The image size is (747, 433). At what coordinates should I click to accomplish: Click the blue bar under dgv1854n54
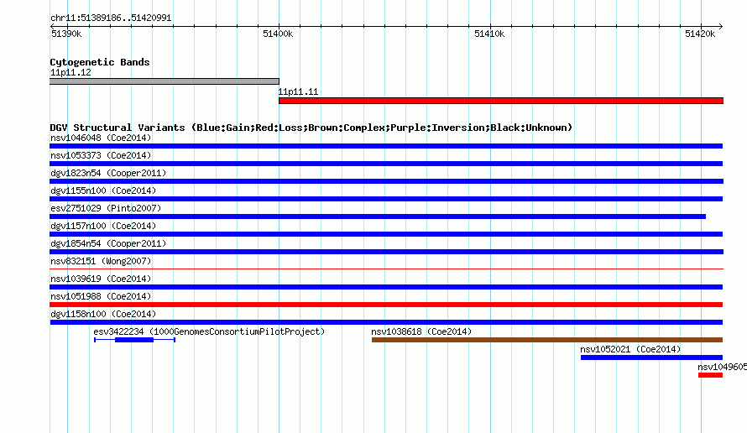(387, 252)
